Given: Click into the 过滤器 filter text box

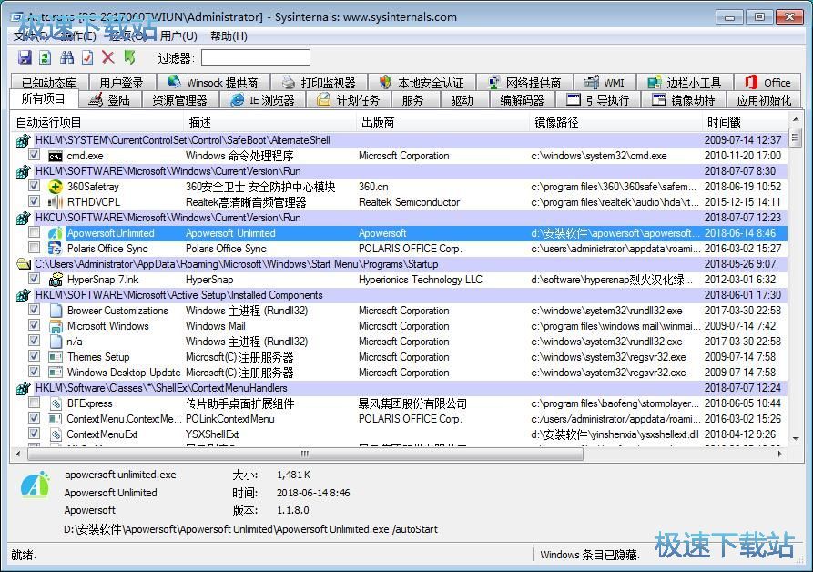Looking at the screenshot, I should click(256, 57).
